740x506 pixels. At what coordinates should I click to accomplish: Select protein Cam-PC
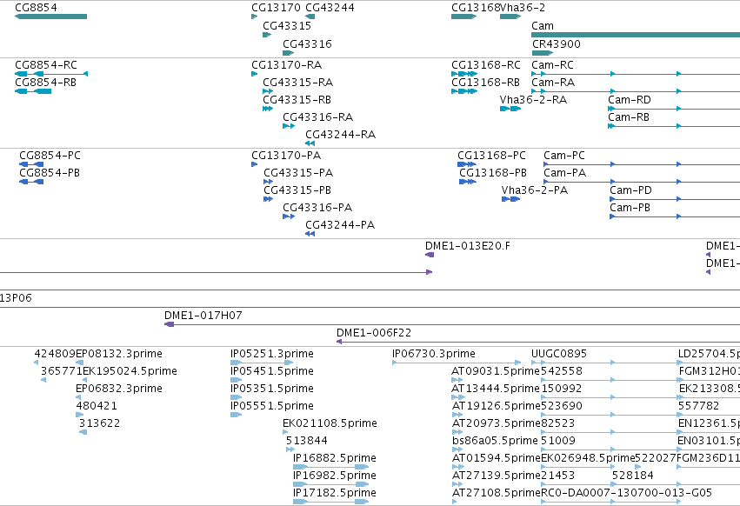[x=564, y=156]
